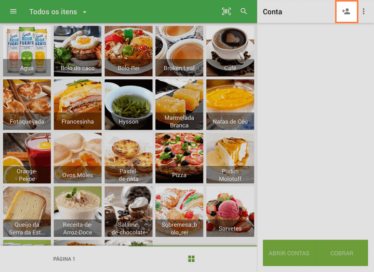Open the hamburger navigation menu

(x=13, y=11)
